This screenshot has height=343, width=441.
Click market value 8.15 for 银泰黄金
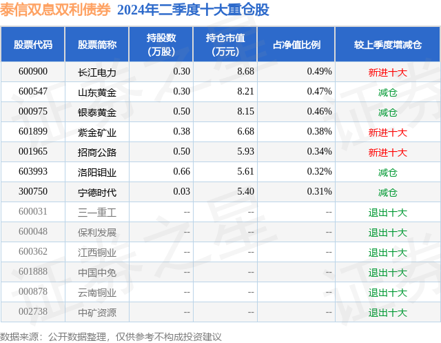coord(245,112)
